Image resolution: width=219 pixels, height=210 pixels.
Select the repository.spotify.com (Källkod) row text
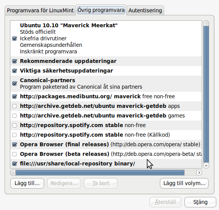[95, 135]
